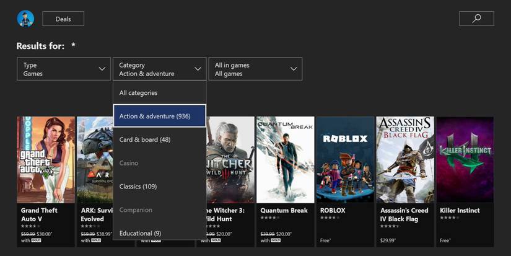
Task: Select Card & board (48) category
Action: pos(160,139)
